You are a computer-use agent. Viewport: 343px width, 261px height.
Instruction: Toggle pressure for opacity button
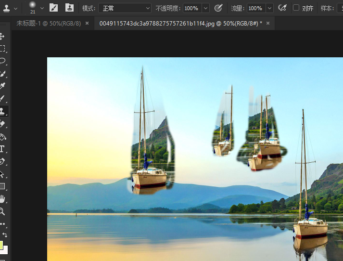(x=218, y=8)
